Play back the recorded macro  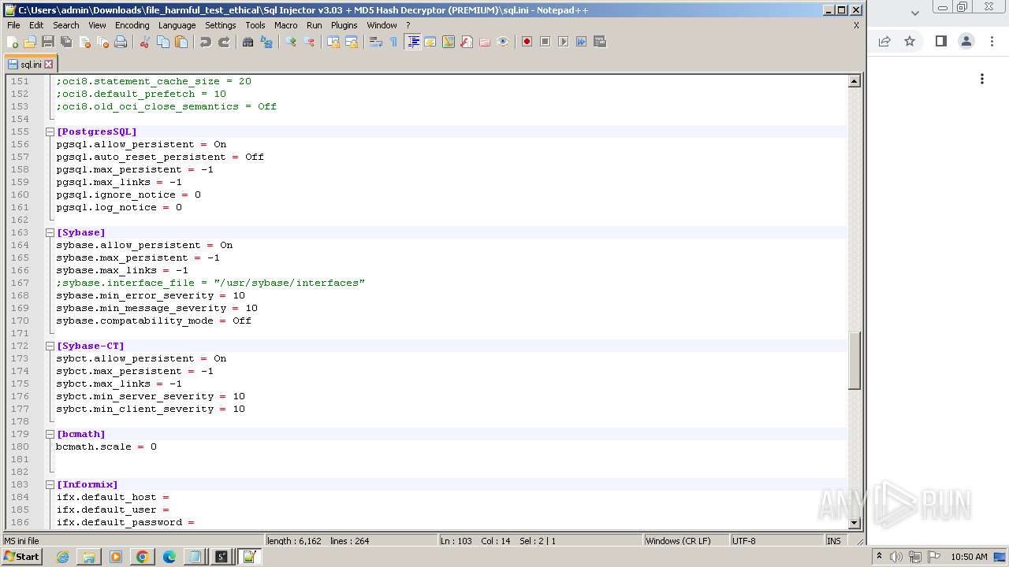564,42
